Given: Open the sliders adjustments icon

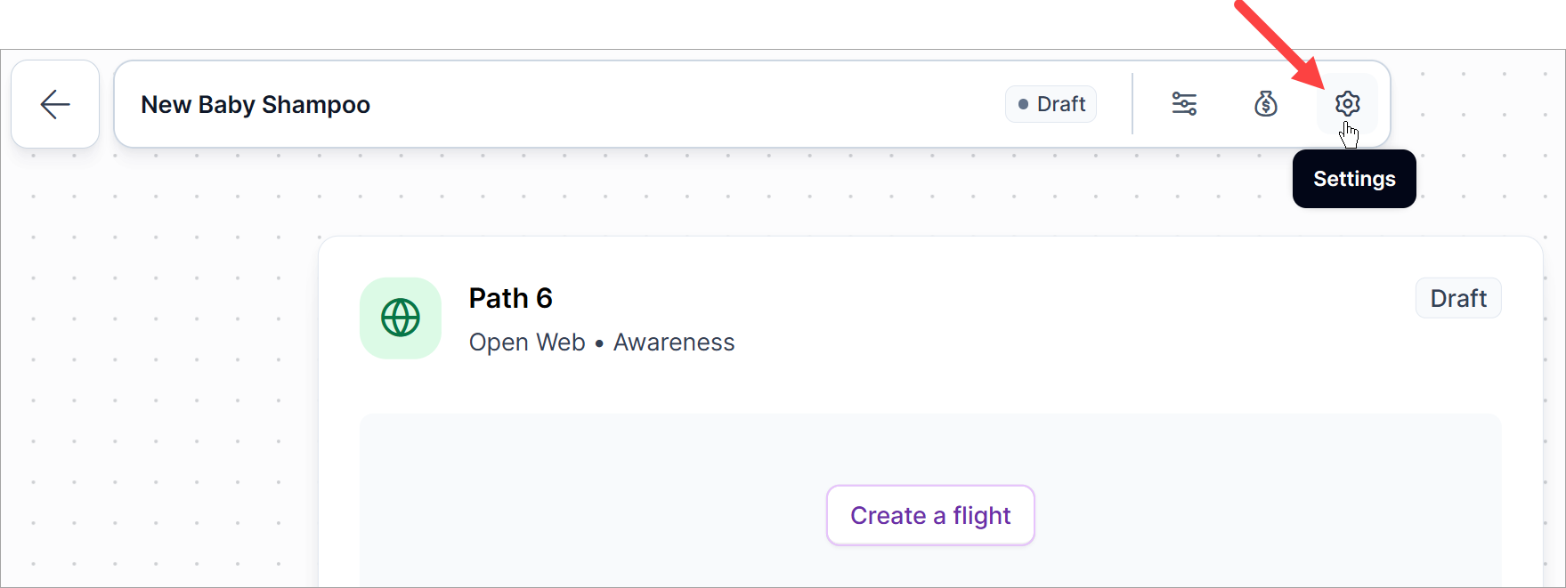Looking at the screenshot, I should (x=1184, y=104).
